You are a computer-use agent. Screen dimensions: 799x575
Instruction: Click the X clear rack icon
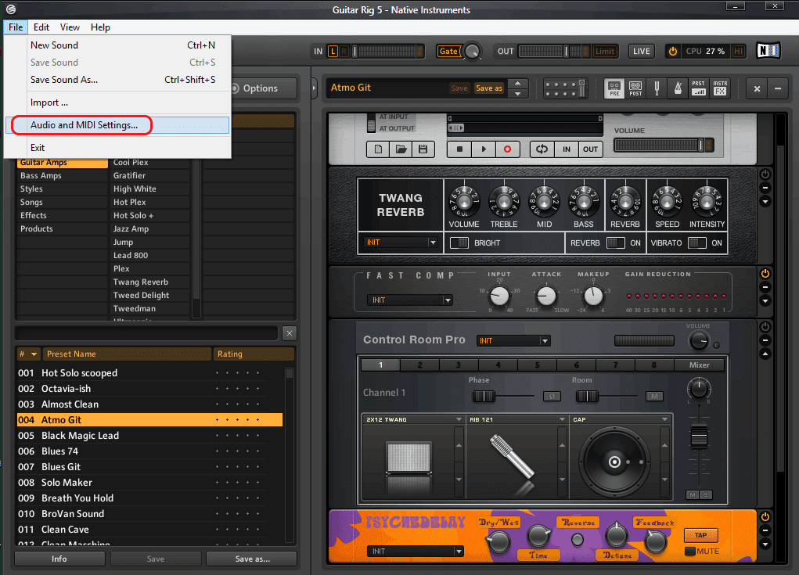[758, 88]
